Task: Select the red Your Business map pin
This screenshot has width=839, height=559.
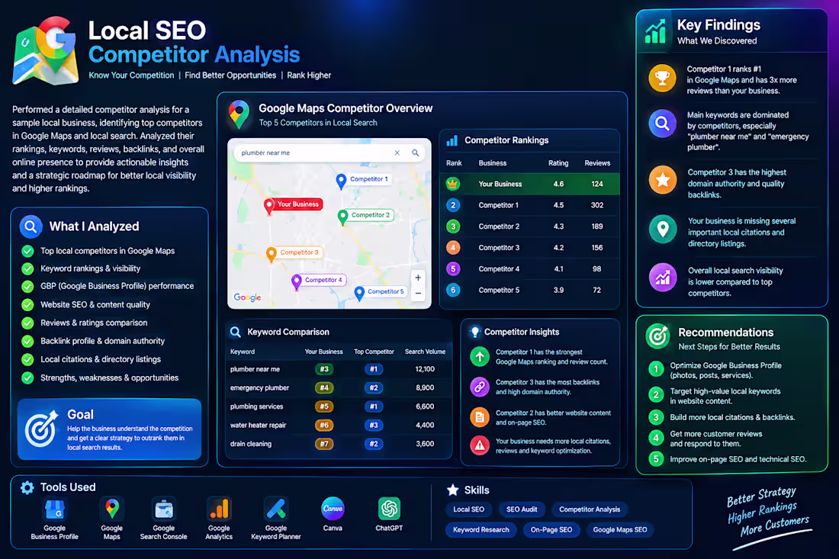Action: click(x=269, y=206)
